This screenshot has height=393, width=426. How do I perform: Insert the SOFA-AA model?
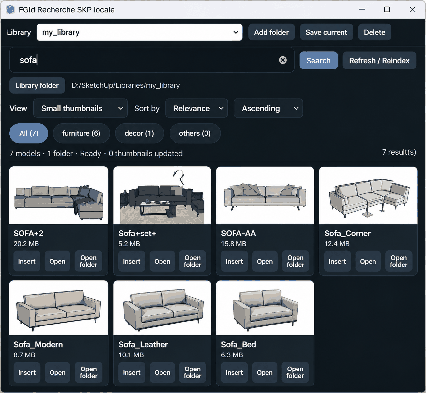click(234, 261)
